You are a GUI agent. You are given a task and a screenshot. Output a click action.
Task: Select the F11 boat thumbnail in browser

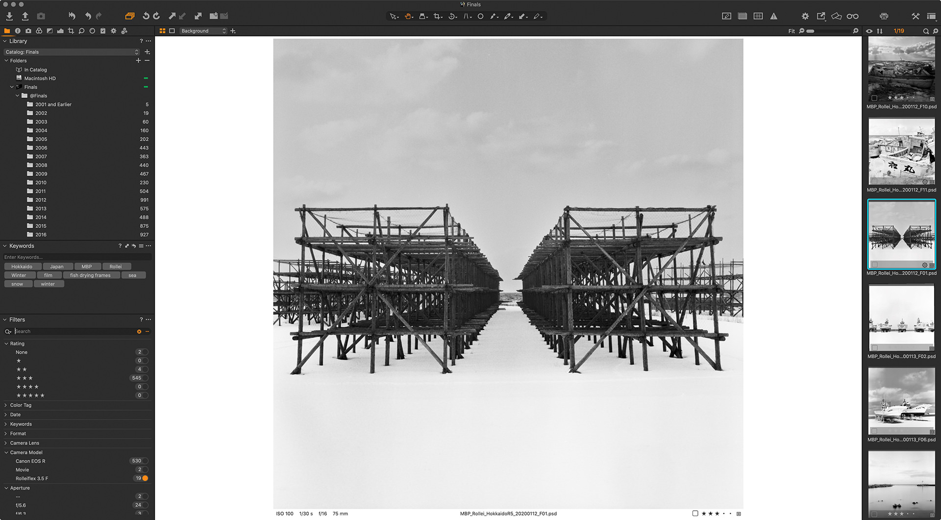[901, 151]
